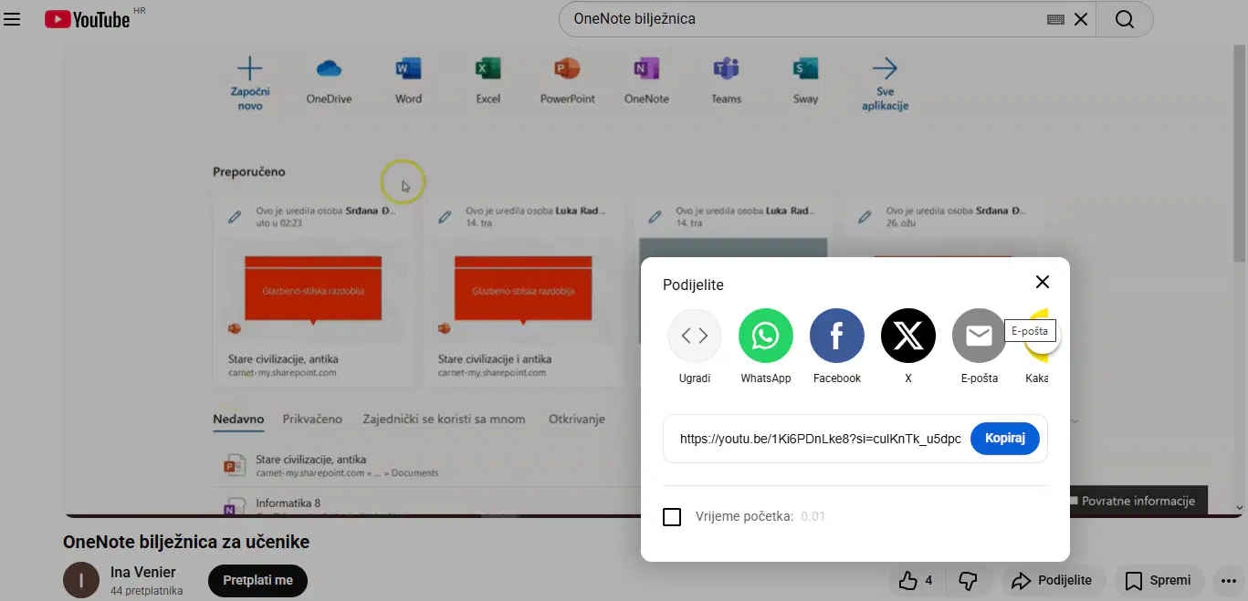Clear the search box with the X icon
Viewport: 1248px width, 601px height.
coord(1081,19)
